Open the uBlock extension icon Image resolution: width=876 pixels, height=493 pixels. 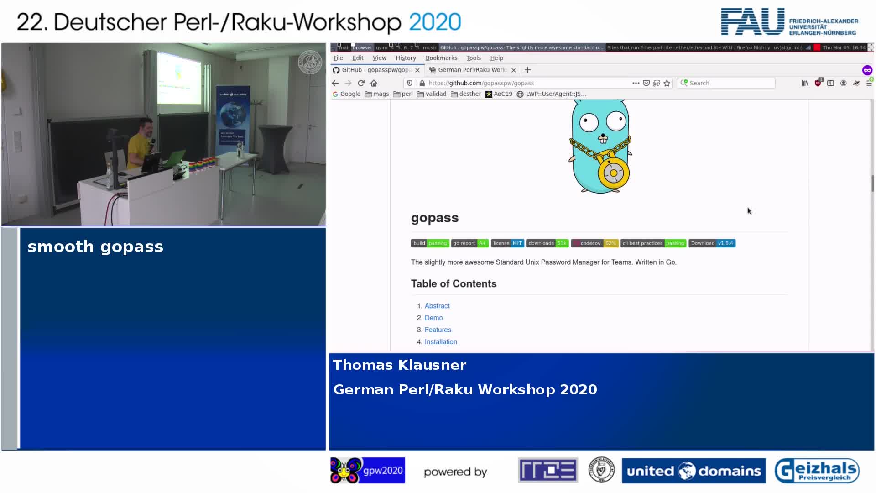click(818, 83)
